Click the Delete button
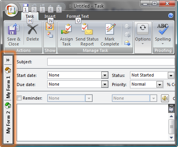Viewport: 178px width, 147px height. coord(33,33)
